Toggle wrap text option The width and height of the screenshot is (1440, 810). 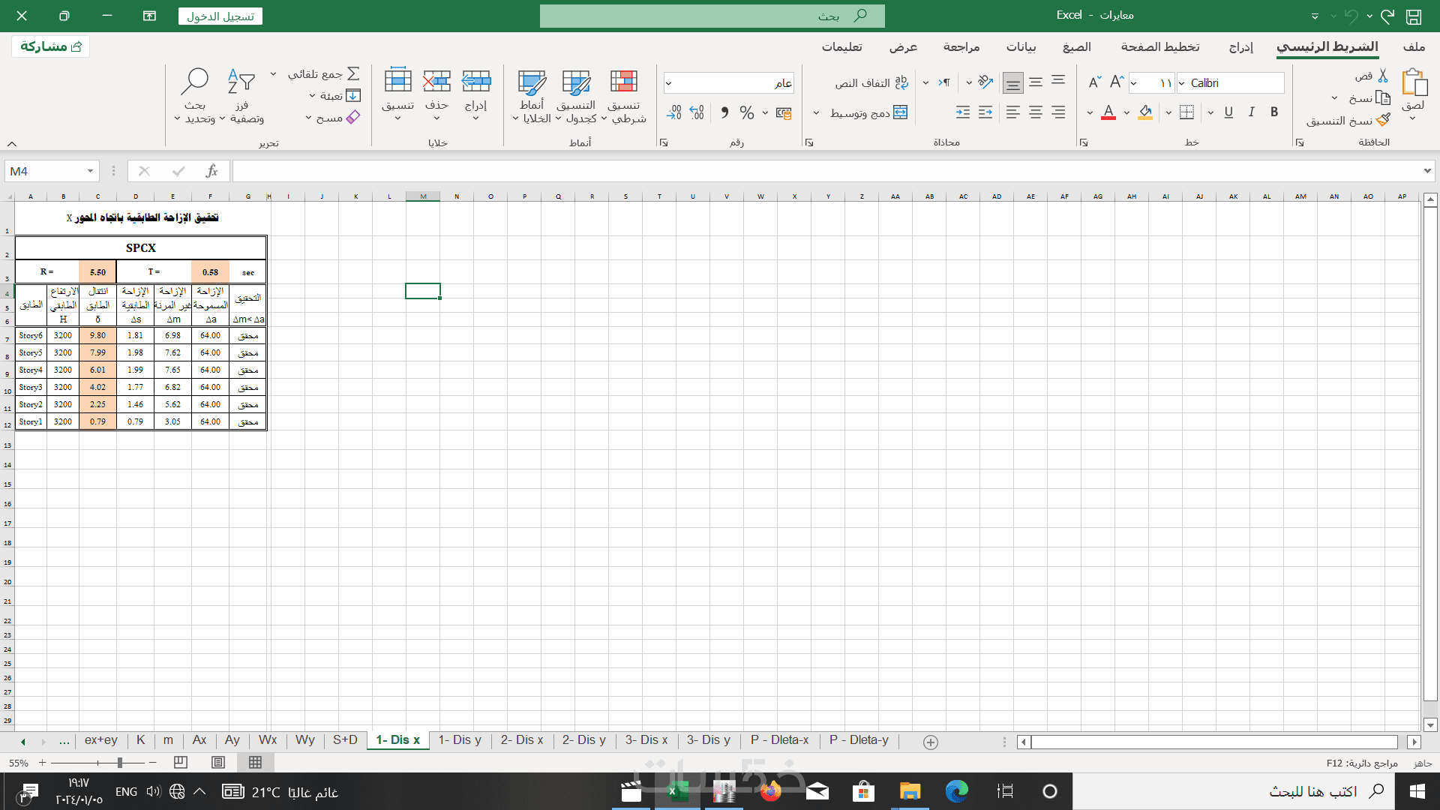coord(871,83)
